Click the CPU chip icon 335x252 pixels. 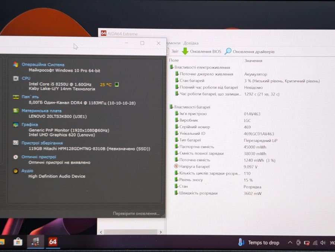[16, 79]
